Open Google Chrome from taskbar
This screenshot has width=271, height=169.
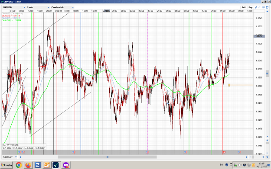(19, 165)
